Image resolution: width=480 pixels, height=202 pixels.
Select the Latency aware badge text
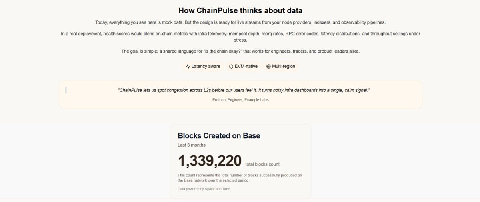[206, 66]
